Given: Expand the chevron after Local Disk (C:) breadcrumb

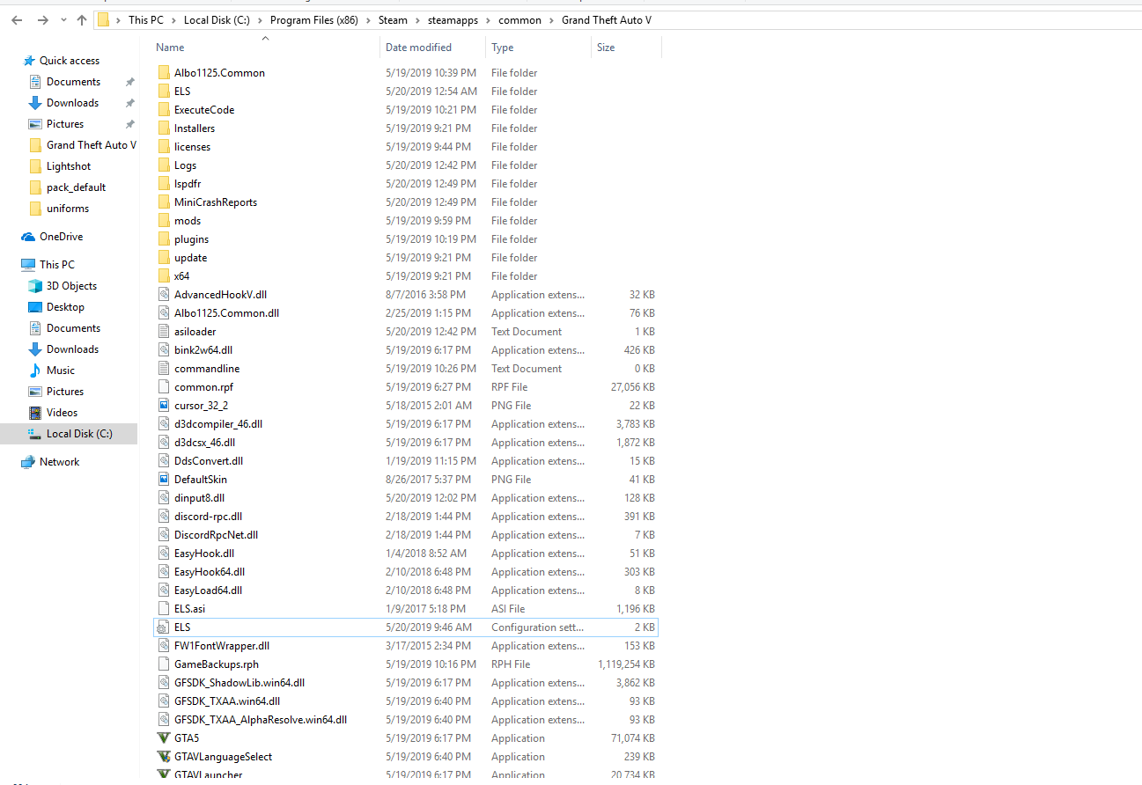Looking at the screenshot, I should [260, 20].
